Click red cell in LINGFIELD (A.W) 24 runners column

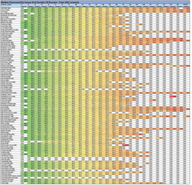(173, 96)
